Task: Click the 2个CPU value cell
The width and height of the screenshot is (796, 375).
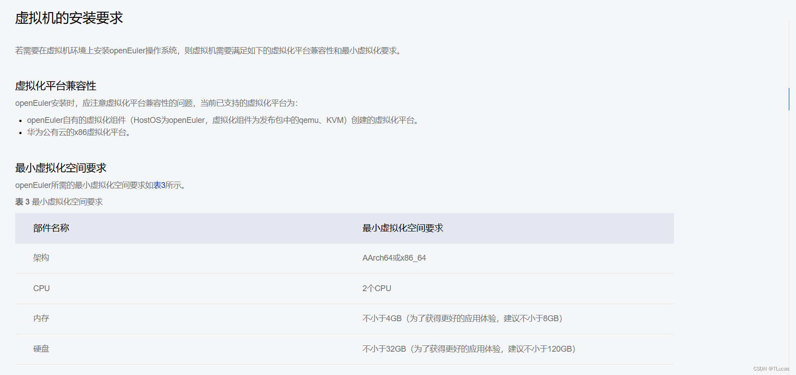Action: (509, 288)
